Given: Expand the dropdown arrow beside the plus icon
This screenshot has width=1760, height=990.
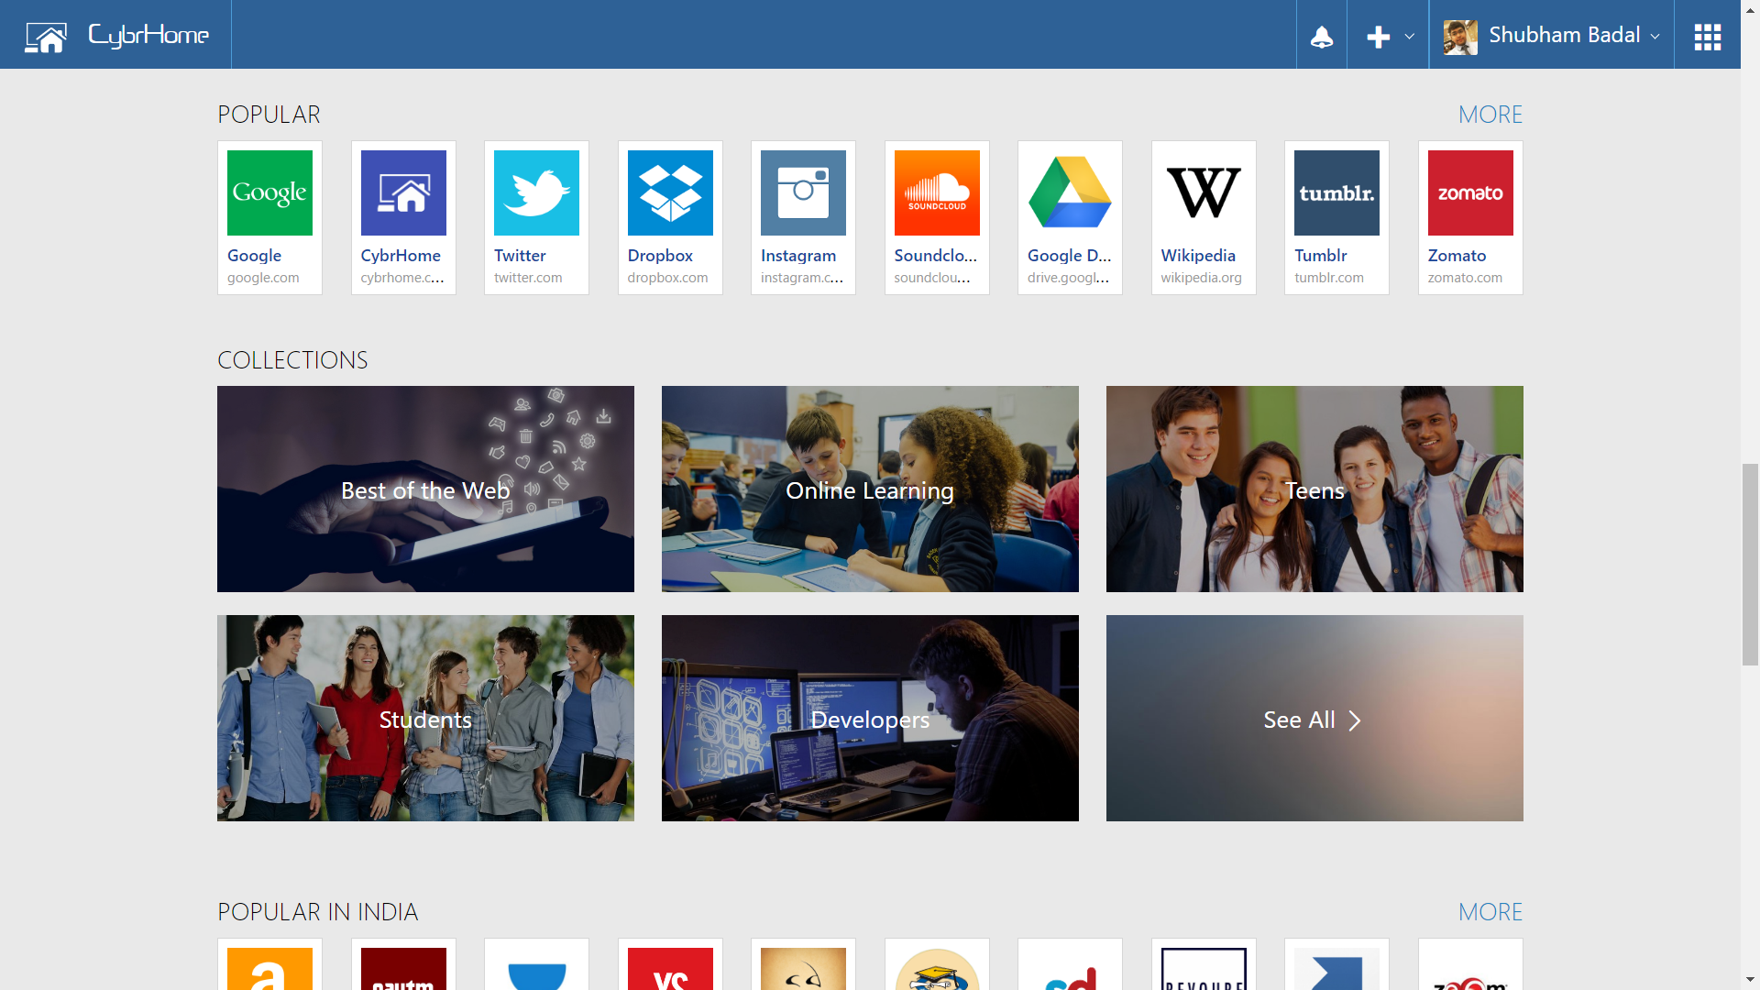Looking at the screenshot, I should point(1410,37).
